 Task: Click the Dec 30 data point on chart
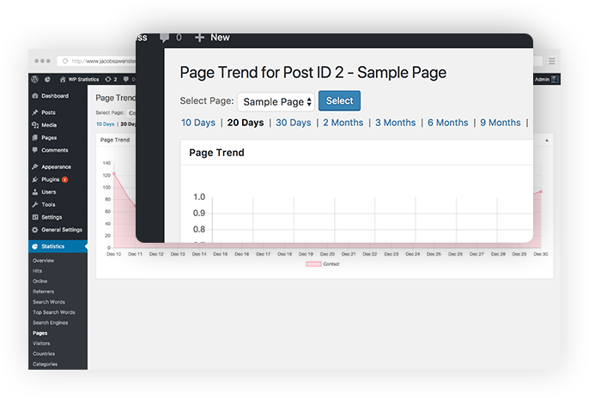541,191
